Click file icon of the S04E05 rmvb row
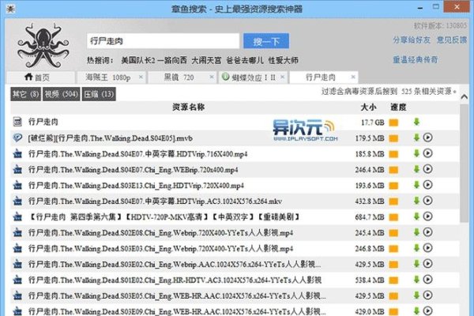The height and width of the screenshot is (316, 474). click(x=17, y=137)
